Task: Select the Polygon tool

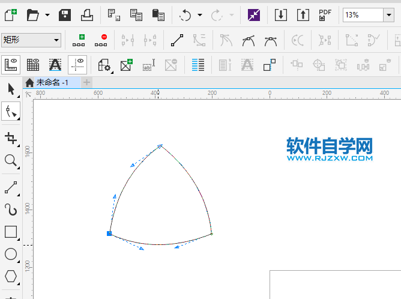Action: pyautogui.click(x=11, y=276)
